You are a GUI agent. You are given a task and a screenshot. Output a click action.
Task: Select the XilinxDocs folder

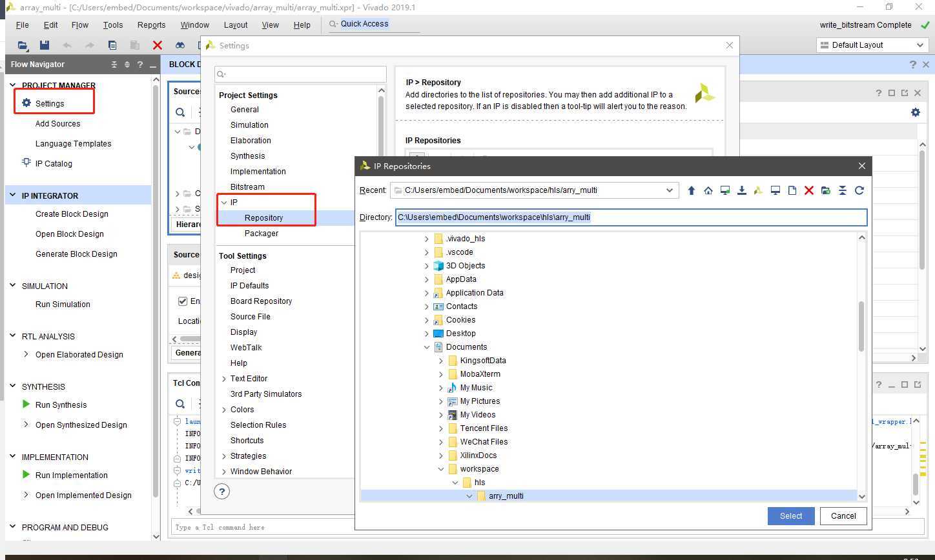[478, 455]
